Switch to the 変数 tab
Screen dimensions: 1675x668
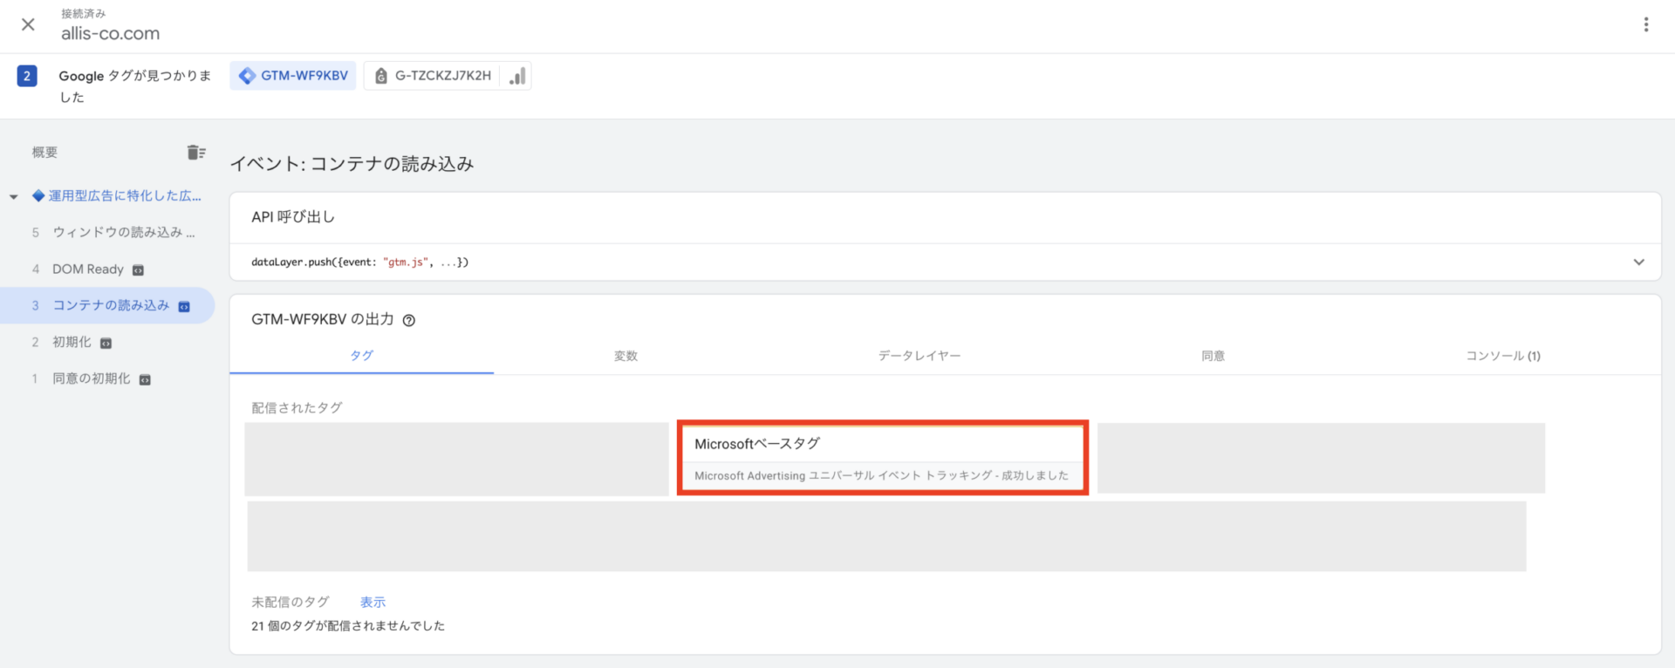pos(626,356)
